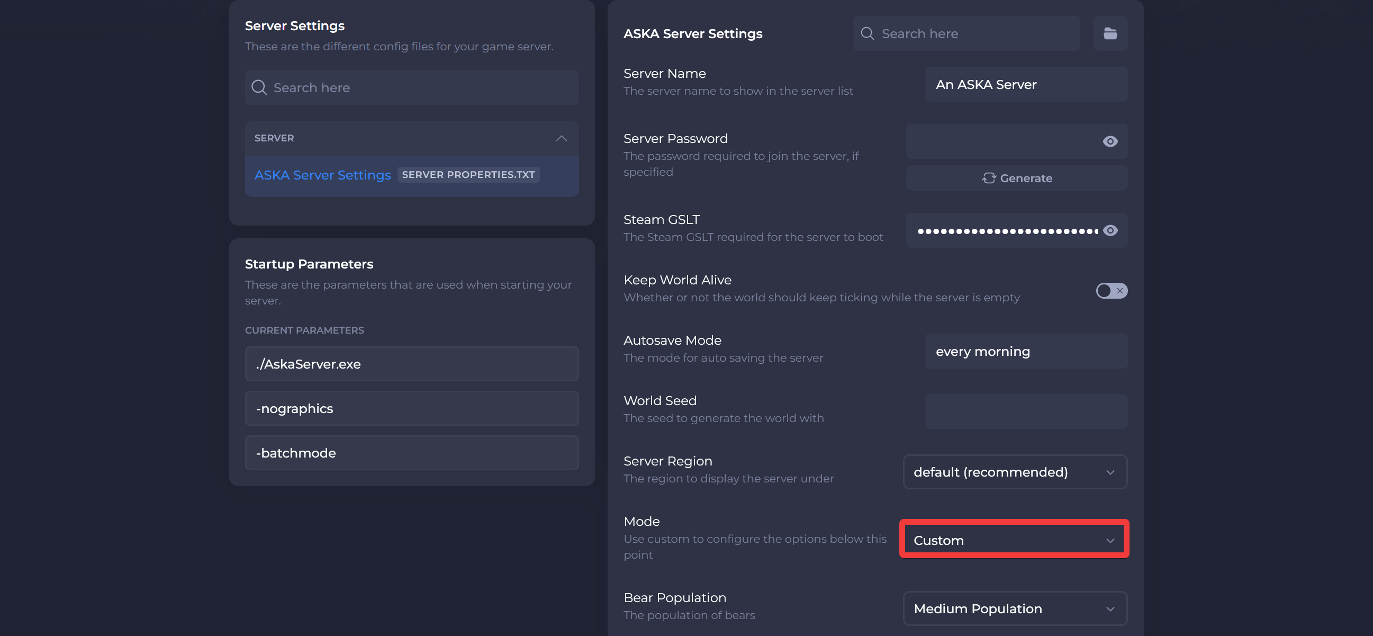Viewport: 1373px width, 636px height.
Task: Select ASKA Server Settings config entry
Action: pos(411,175)
